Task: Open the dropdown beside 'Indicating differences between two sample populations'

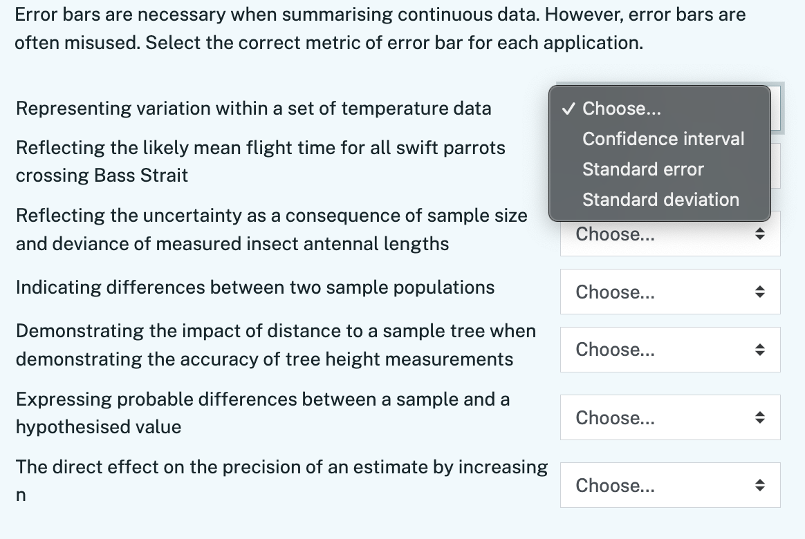Action: [669, 291]
